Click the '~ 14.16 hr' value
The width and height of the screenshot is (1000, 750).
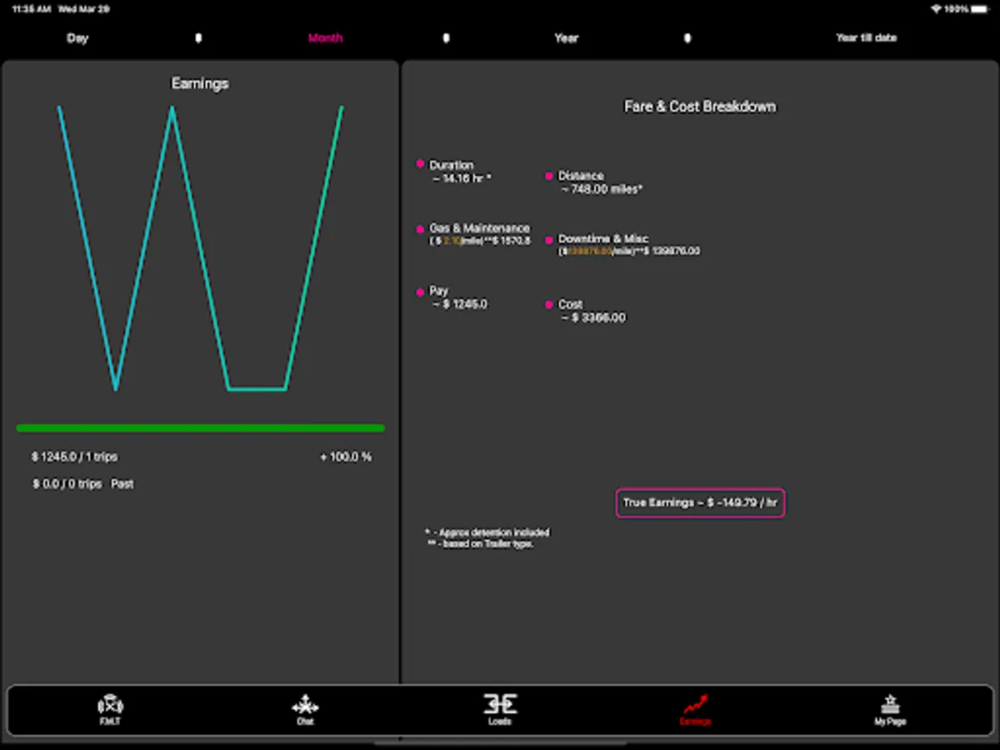462,178
